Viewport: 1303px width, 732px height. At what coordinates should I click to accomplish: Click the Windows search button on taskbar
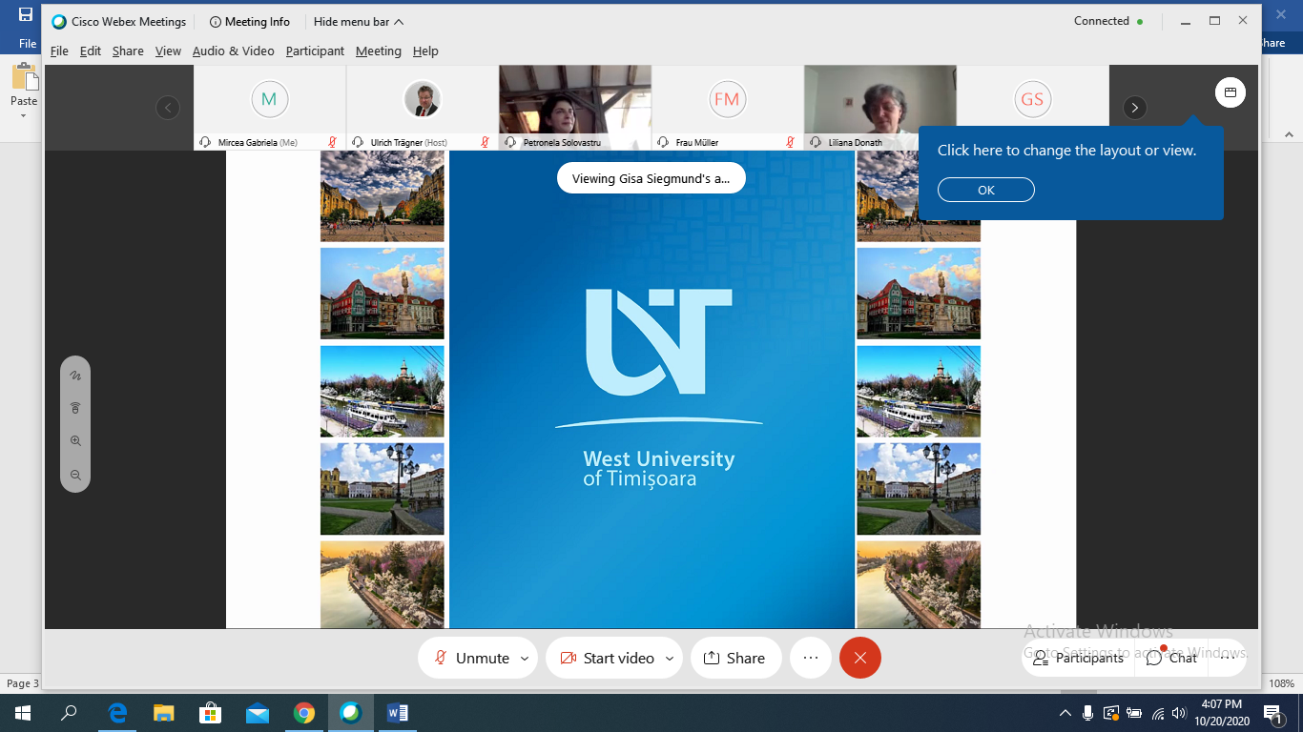pos(69,713)
